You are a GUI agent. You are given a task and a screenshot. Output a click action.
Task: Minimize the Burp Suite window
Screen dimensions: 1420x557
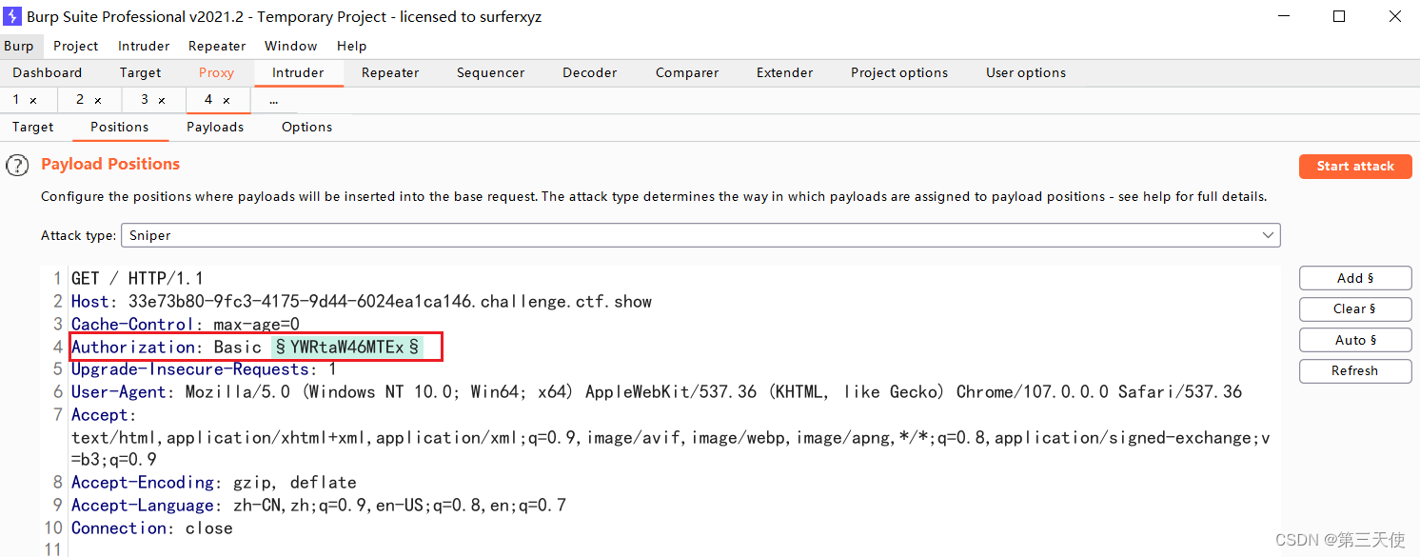[1282, 16]
